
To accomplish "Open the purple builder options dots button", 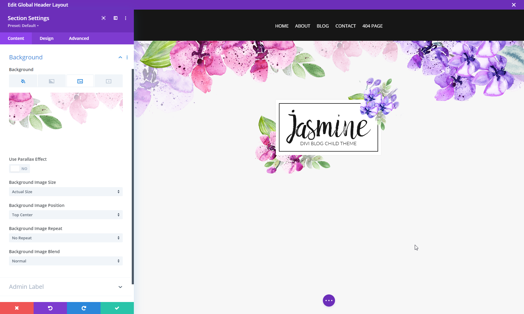I will pyautogui.click(x=329, y=301).
